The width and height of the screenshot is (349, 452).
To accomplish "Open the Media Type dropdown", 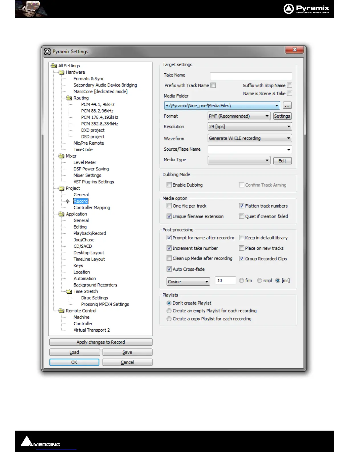I will [x=239, y=160].
